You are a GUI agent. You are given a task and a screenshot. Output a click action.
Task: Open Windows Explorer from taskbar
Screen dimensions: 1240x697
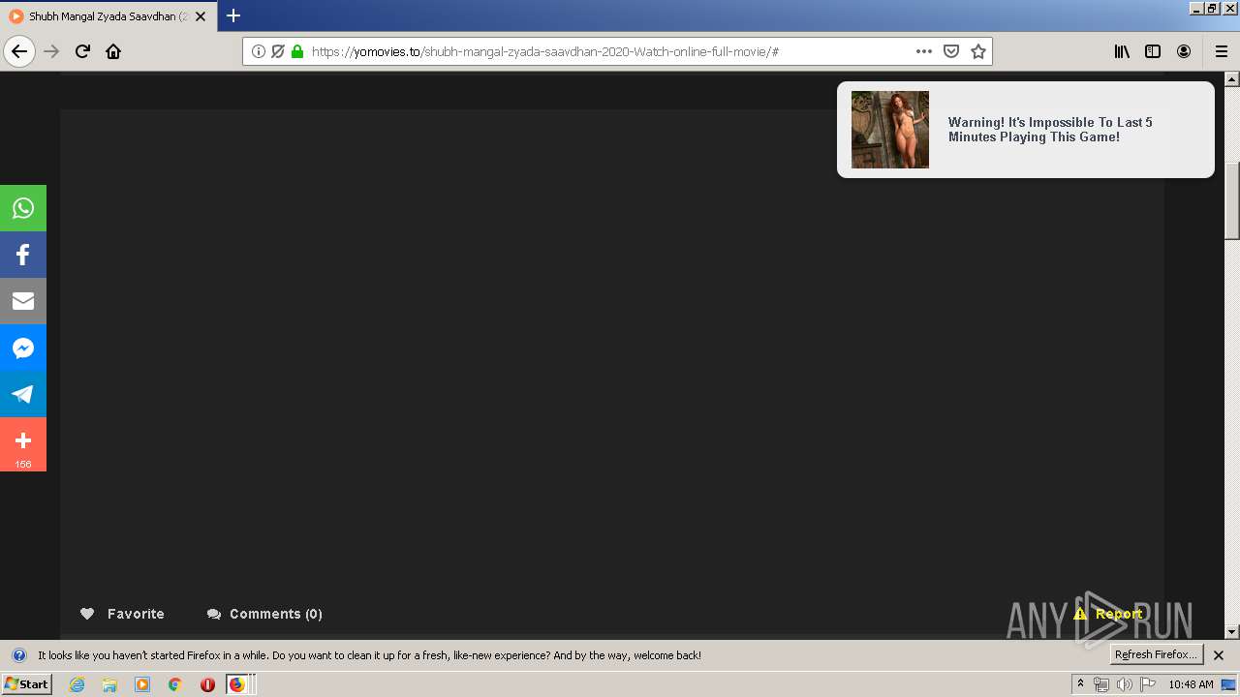coord(109,684)
